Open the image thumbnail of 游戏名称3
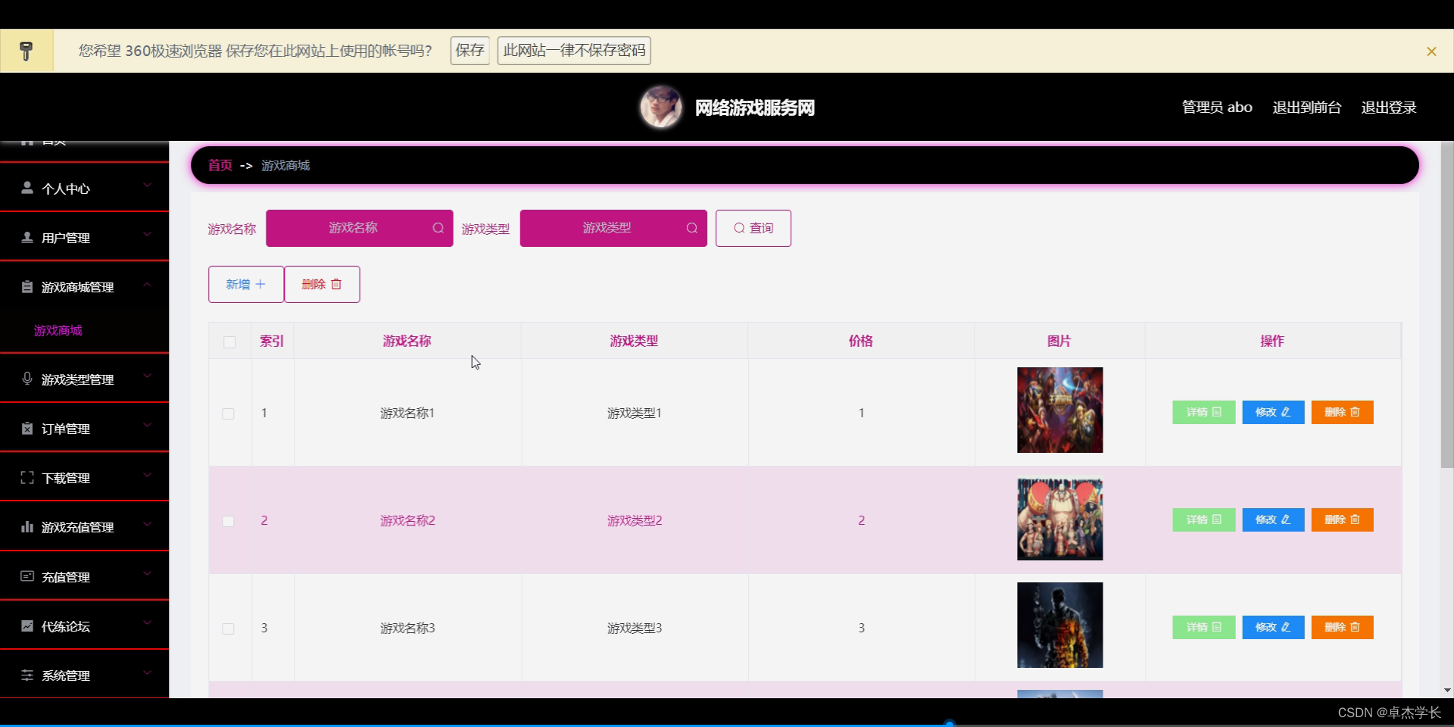 [1059, 626]
